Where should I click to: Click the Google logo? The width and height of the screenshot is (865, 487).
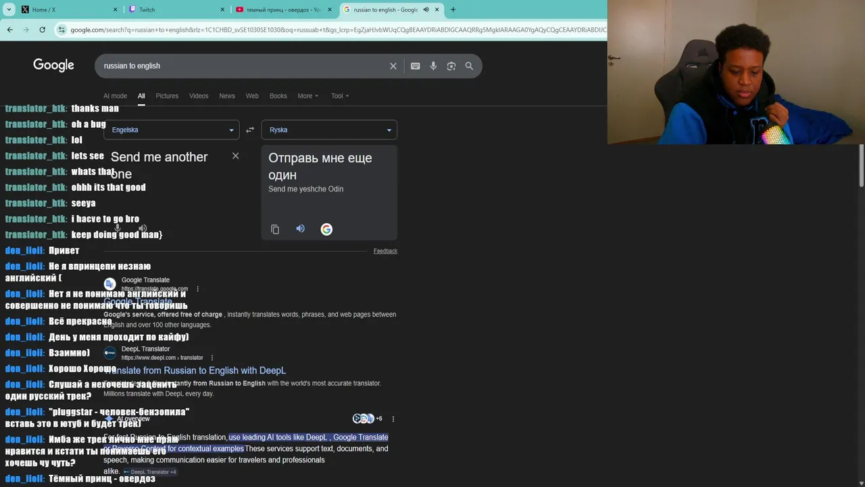tap(53, 65)
